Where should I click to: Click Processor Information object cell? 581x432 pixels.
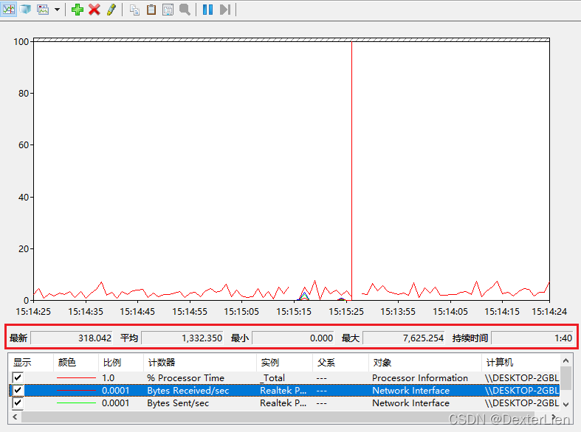[420, 377]
